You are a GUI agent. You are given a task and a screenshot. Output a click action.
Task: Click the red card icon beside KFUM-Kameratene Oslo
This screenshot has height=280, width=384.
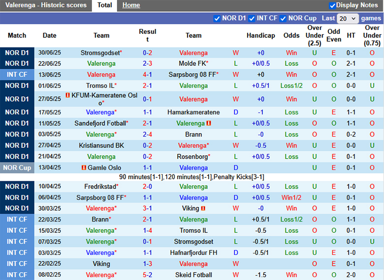pyautogui.click(x=68, y=95)
